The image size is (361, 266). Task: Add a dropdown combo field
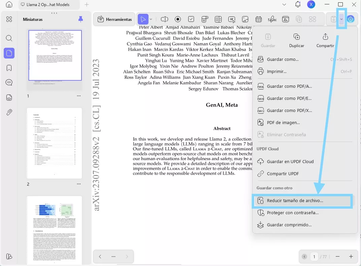205,19
